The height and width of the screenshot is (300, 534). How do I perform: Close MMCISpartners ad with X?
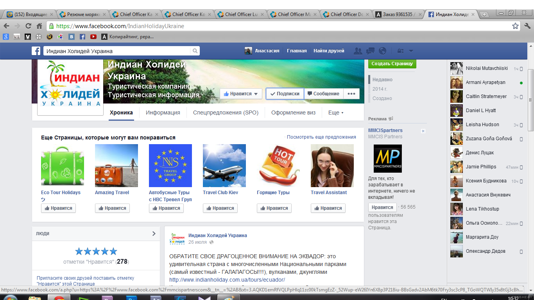click(423, 131)
